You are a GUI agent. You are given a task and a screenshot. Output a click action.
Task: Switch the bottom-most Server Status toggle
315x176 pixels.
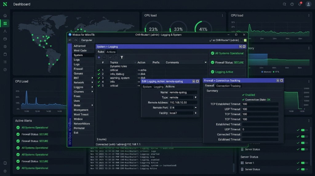pyautogui.click(x=304, y=169)
